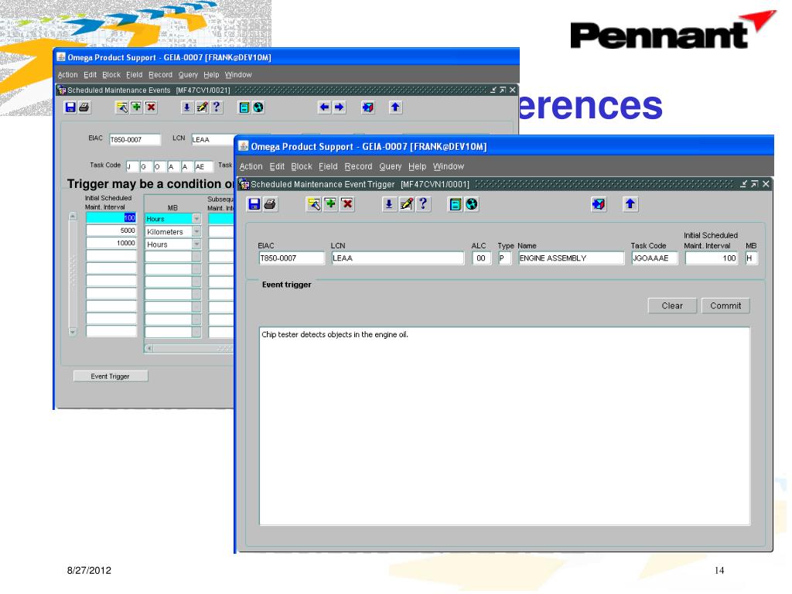Open Help menu in front Omega window
Image resolution: width=792 pixels, height=594 pixels.
[x=417, y=167]
